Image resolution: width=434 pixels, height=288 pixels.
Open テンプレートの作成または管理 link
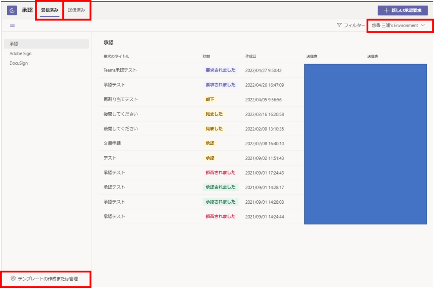click(x=47, y=279)
